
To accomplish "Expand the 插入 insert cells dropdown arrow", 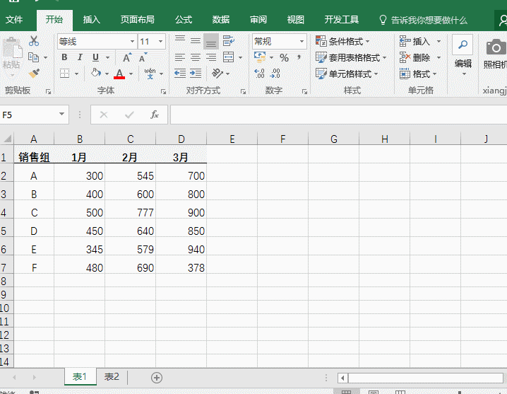I will (x=439, y=42).
